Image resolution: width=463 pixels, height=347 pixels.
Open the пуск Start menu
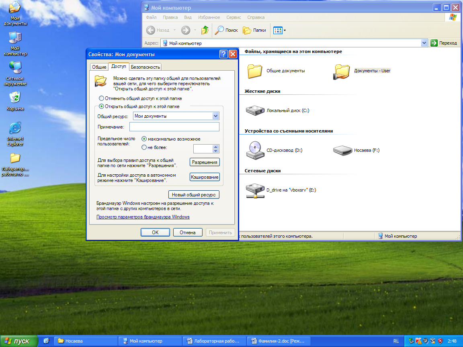pyautogui.click(x=18, y=341)
